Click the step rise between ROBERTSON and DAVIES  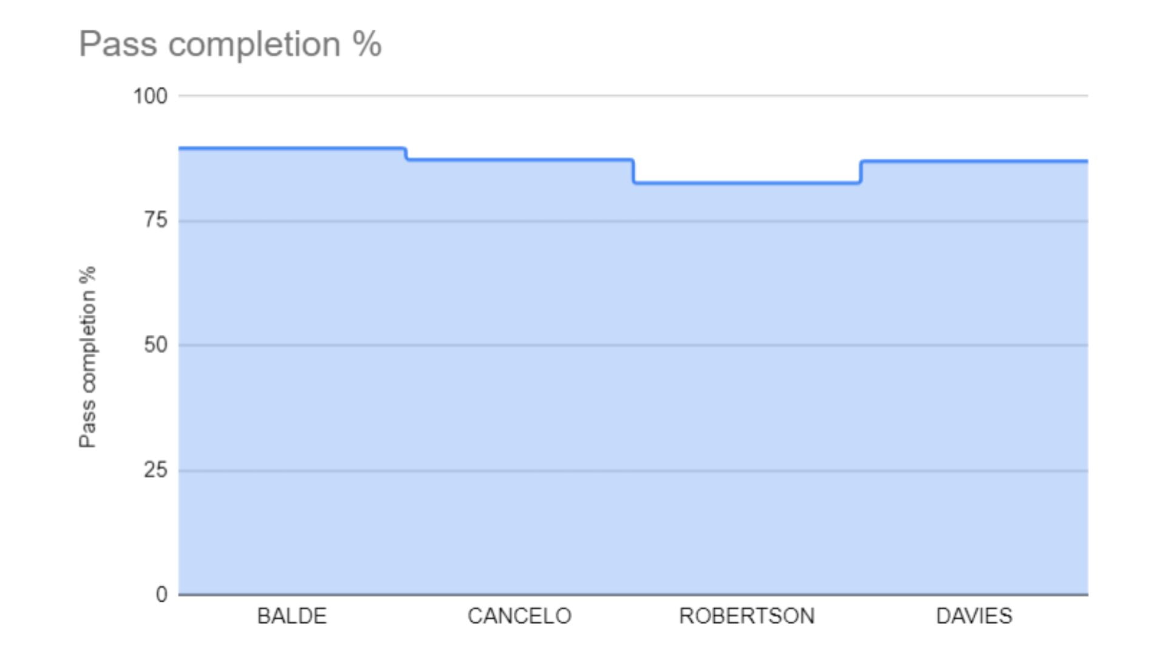click(x=861, y=172)
